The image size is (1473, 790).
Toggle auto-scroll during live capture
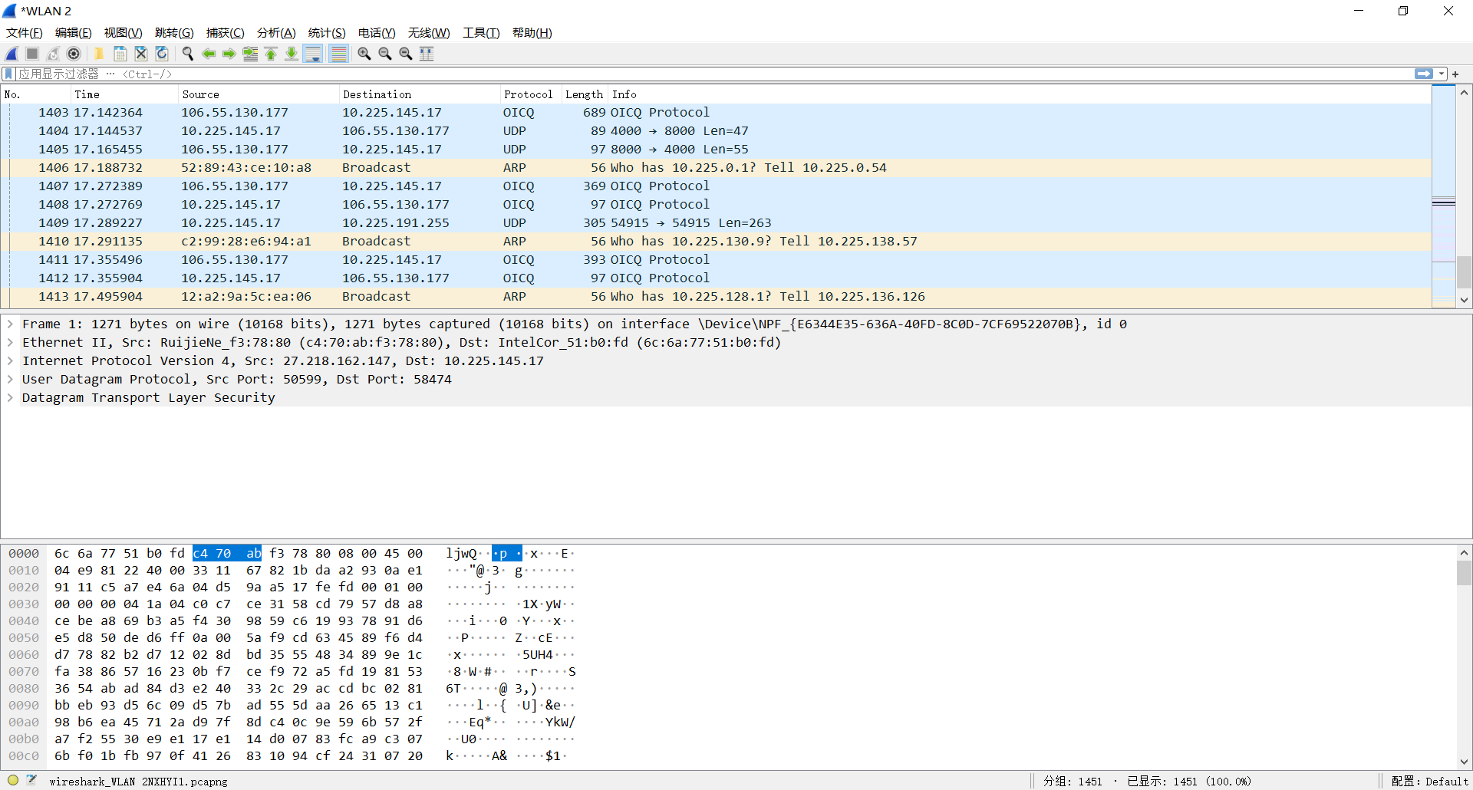pyautogui.click(x=312, y=54)
